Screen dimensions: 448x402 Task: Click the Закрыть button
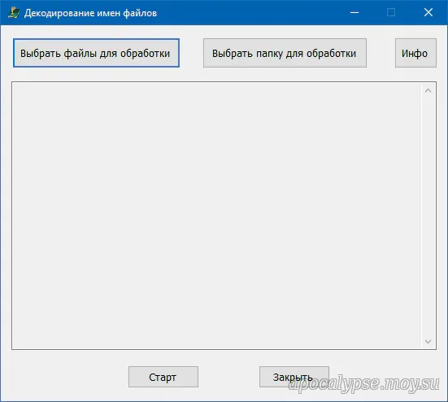294,377
